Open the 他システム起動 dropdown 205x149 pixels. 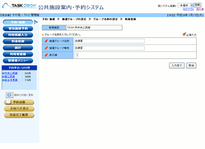[x=185, y=5]
